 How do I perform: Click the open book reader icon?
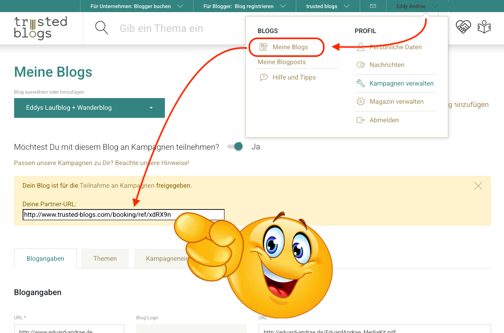coord(484,27)
